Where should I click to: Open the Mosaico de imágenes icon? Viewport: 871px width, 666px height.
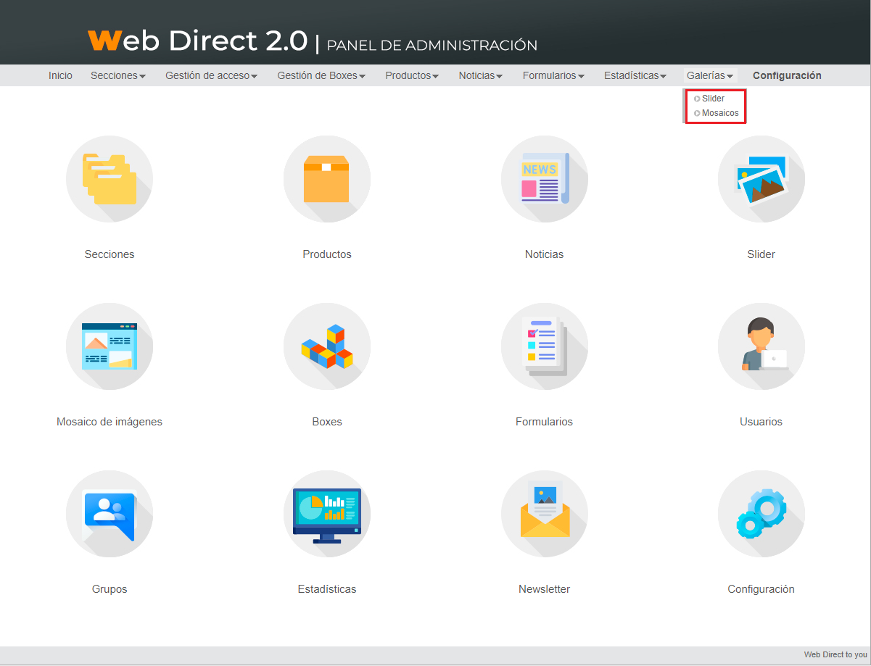(110, 346)
